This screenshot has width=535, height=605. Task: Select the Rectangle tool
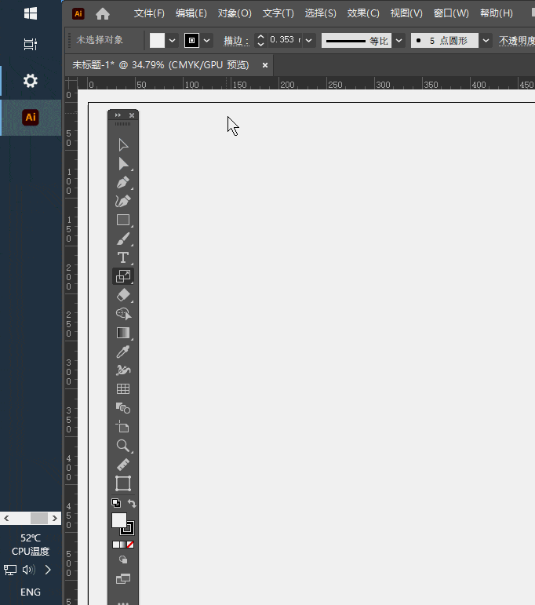click(x=123, y=220)
